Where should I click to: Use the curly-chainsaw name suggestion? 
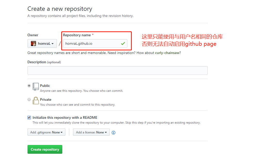coord(168,53)
